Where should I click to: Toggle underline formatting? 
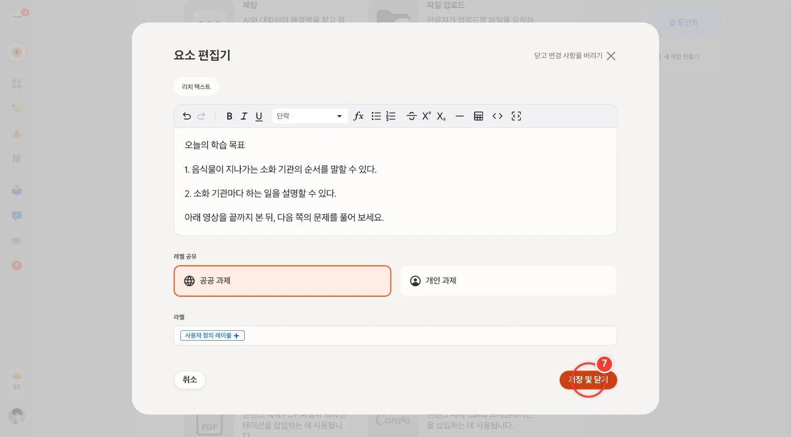point(259,116)
